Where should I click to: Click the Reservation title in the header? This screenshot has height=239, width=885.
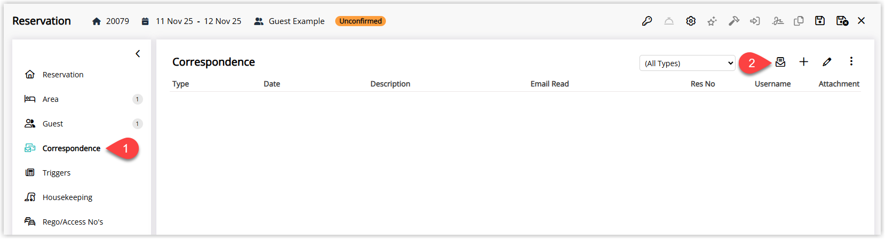(x=42, y=21)
